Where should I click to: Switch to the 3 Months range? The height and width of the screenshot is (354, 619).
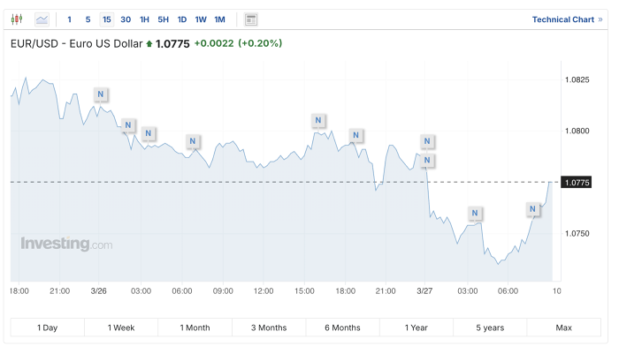(269, 328)
